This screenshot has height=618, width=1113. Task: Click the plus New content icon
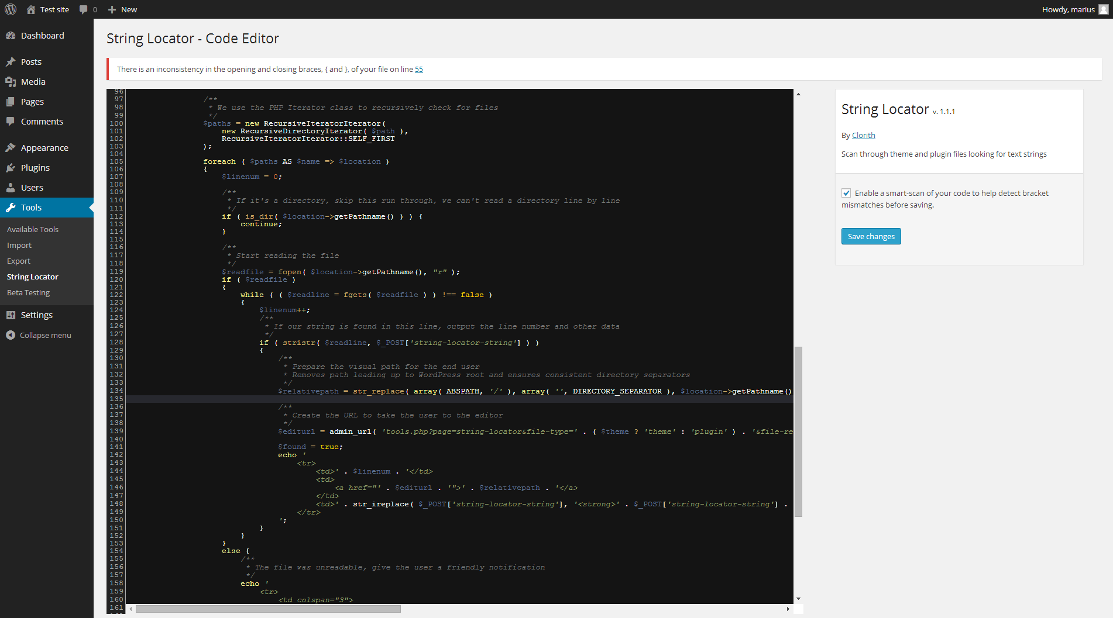[x=112, y=9]
